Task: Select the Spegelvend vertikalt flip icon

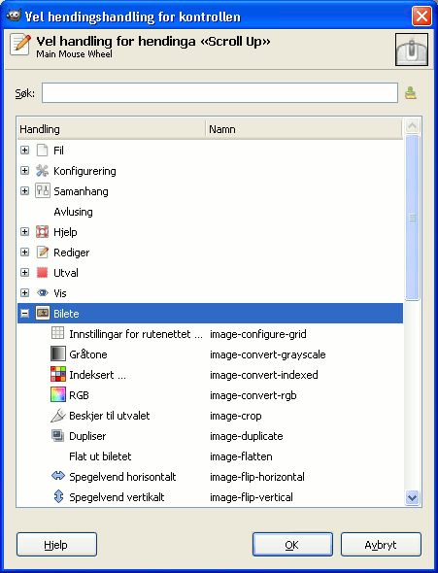Action: (x=58, y=496)
